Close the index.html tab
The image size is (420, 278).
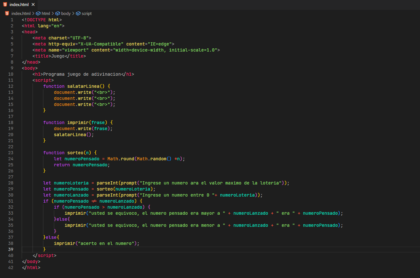33,4
